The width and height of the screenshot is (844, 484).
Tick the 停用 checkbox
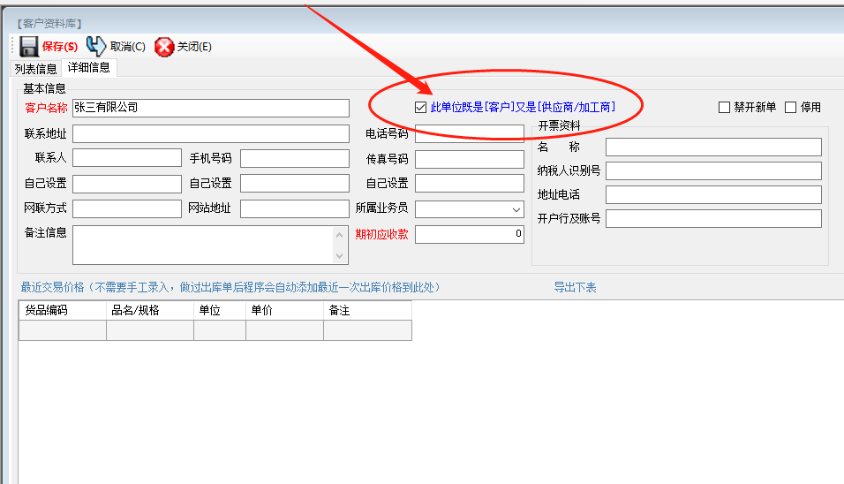coord(791,107)
